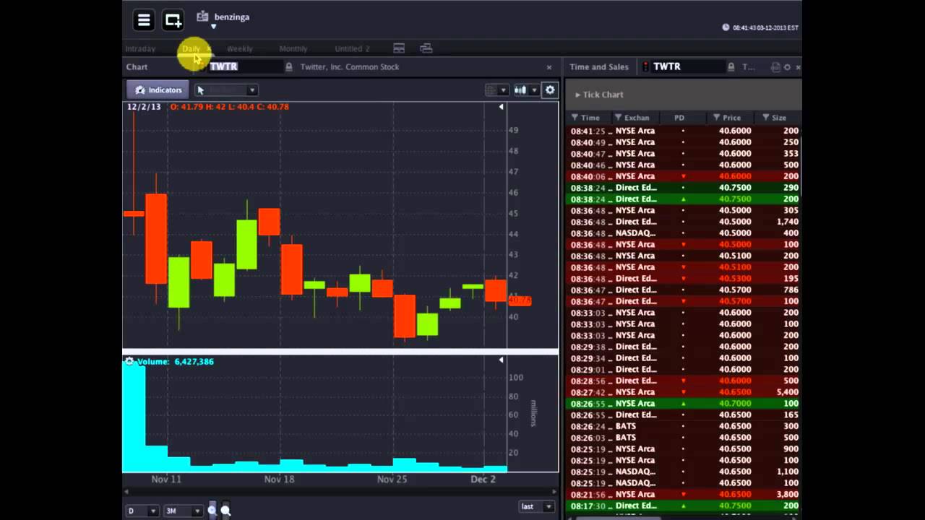Click the 12/2/13 date label on the chart

(143, 107)
